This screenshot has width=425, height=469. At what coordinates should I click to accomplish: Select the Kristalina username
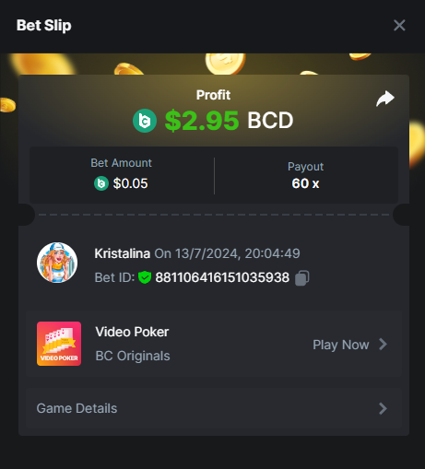123,253
